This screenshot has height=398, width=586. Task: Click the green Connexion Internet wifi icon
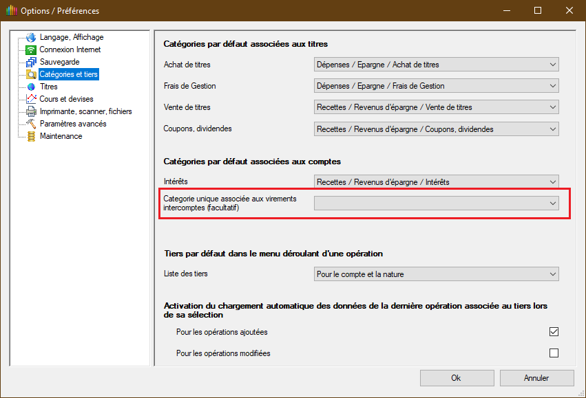click(x=31, y=49)
